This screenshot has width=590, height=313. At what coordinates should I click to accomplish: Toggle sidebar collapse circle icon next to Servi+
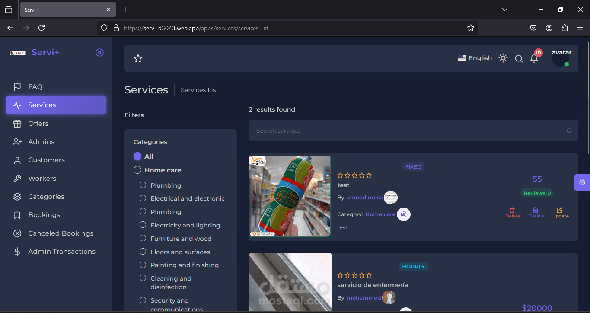coord(99,53)
